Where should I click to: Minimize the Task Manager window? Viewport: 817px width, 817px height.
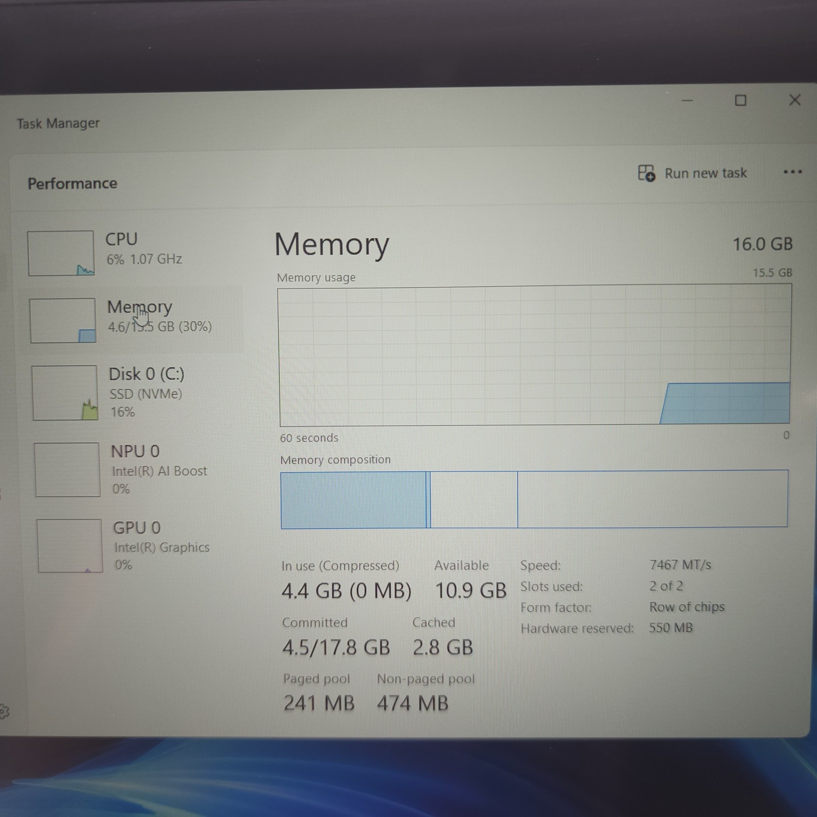(x=687, y=101)
